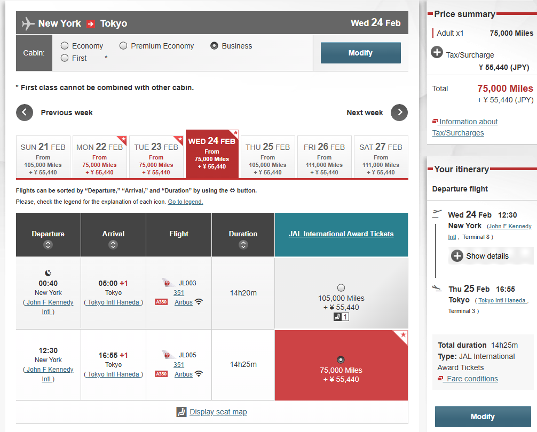The height and width of the screenshot is (432, 537).
Task: Click A350 badge on JL003 row
Action: (161, 302)
